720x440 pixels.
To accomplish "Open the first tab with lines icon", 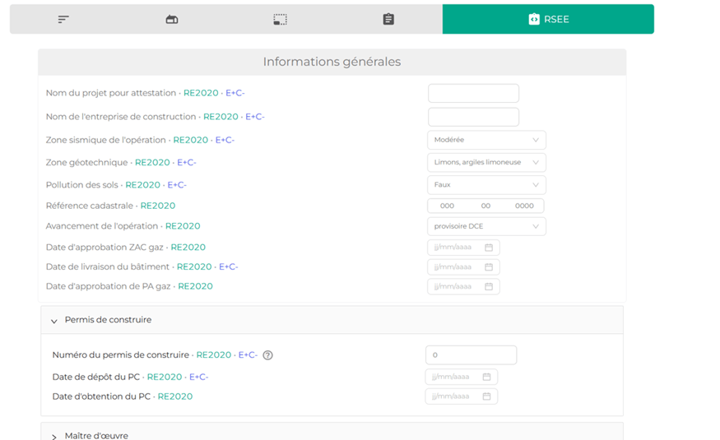I will 63,19.
